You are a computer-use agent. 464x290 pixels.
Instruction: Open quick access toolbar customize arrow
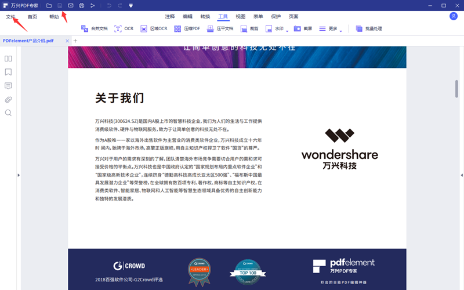click(x=131, y=5)
